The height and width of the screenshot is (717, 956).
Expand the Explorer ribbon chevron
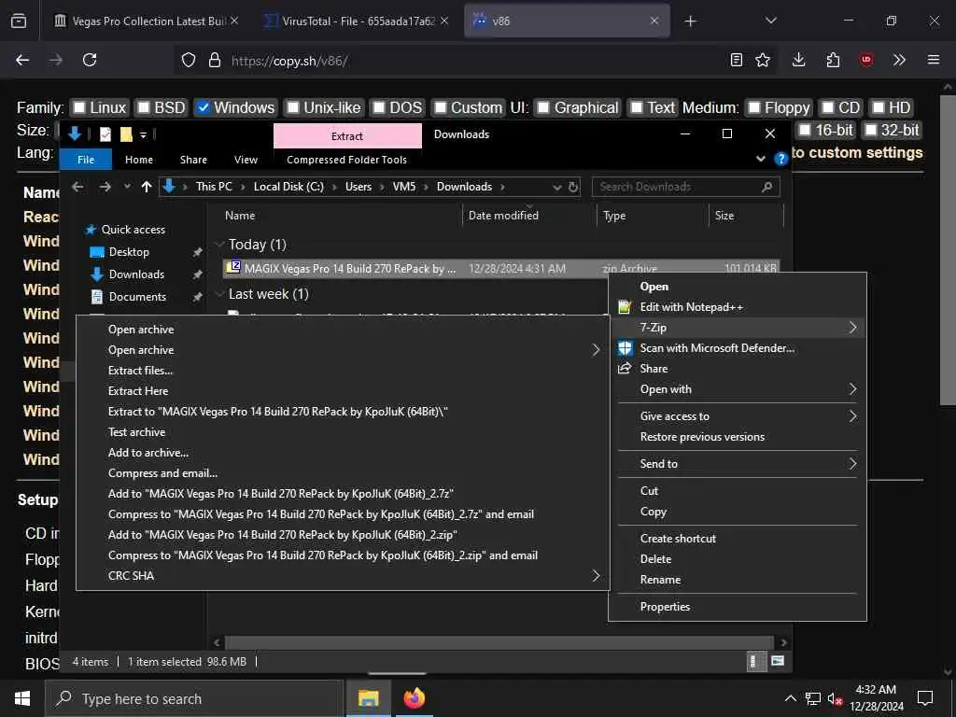[x=760, y=159]
